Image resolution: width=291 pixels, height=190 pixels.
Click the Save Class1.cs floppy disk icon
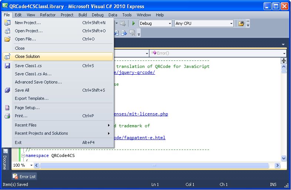tap(7, 66)
